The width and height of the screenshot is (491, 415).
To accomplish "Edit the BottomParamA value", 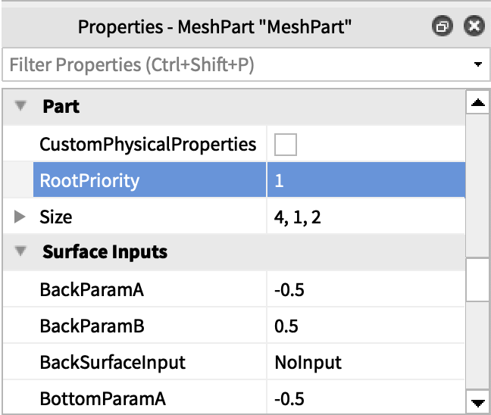I will [364, 398].
